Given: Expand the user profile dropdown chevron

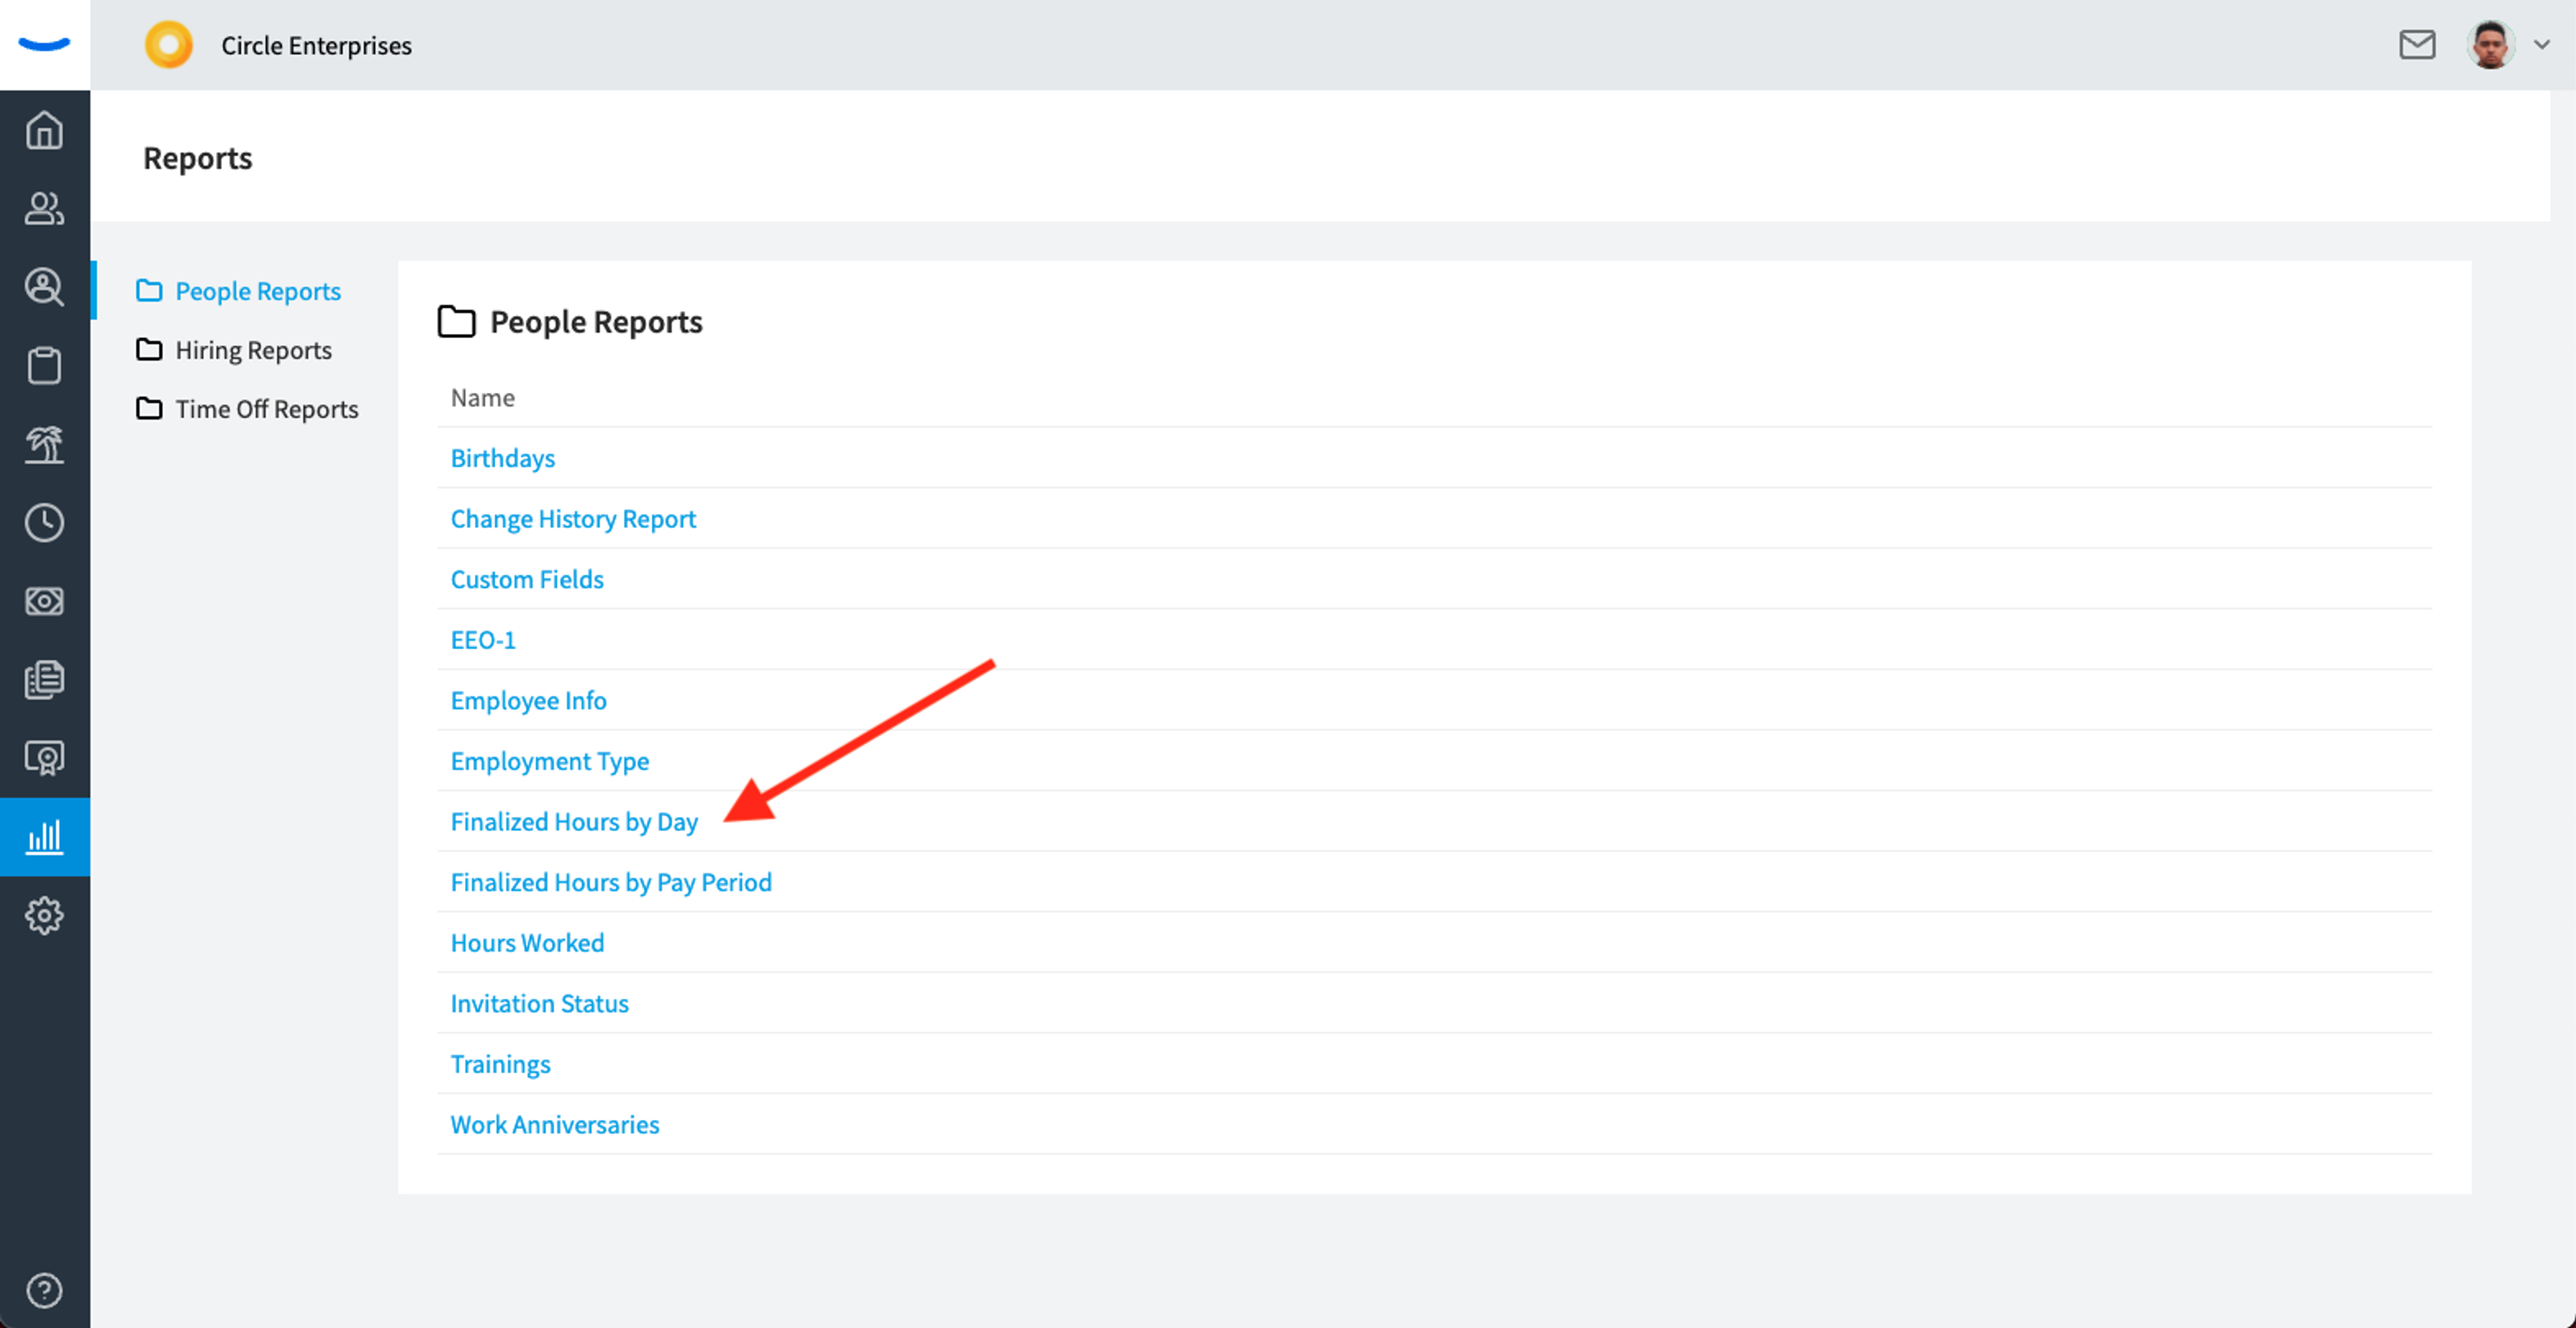Looking at the screenshot, I should (2541, 45).
